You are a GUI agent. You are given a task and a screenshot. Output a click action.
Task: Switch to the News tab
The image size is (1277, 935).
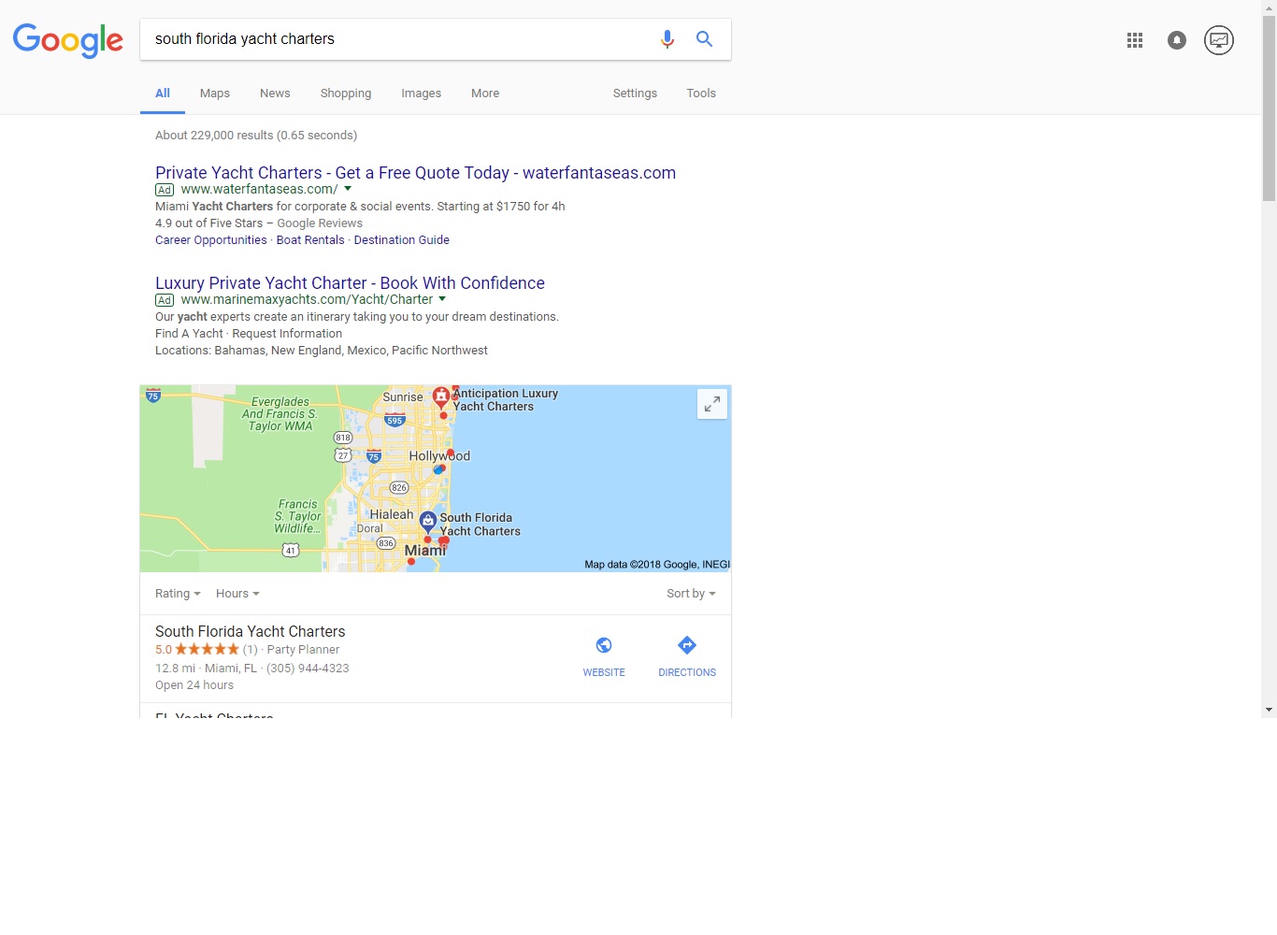(x=275, y=93)
